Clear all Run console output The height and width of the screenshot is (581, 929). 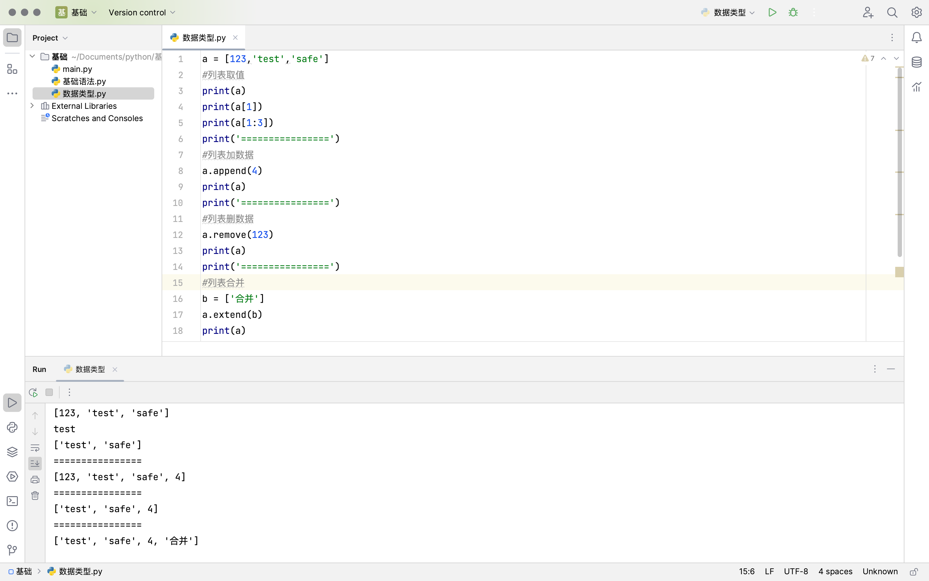tap(35, 496)
